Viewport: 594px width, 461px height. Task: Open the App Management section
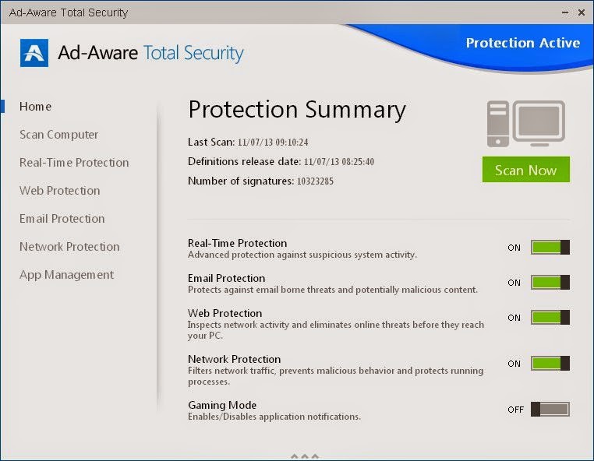click(66, 275)
